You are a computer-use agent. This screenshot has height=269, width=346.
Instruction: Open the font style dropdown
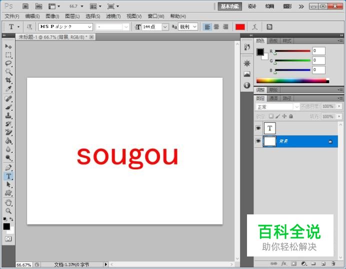(126, 27)
